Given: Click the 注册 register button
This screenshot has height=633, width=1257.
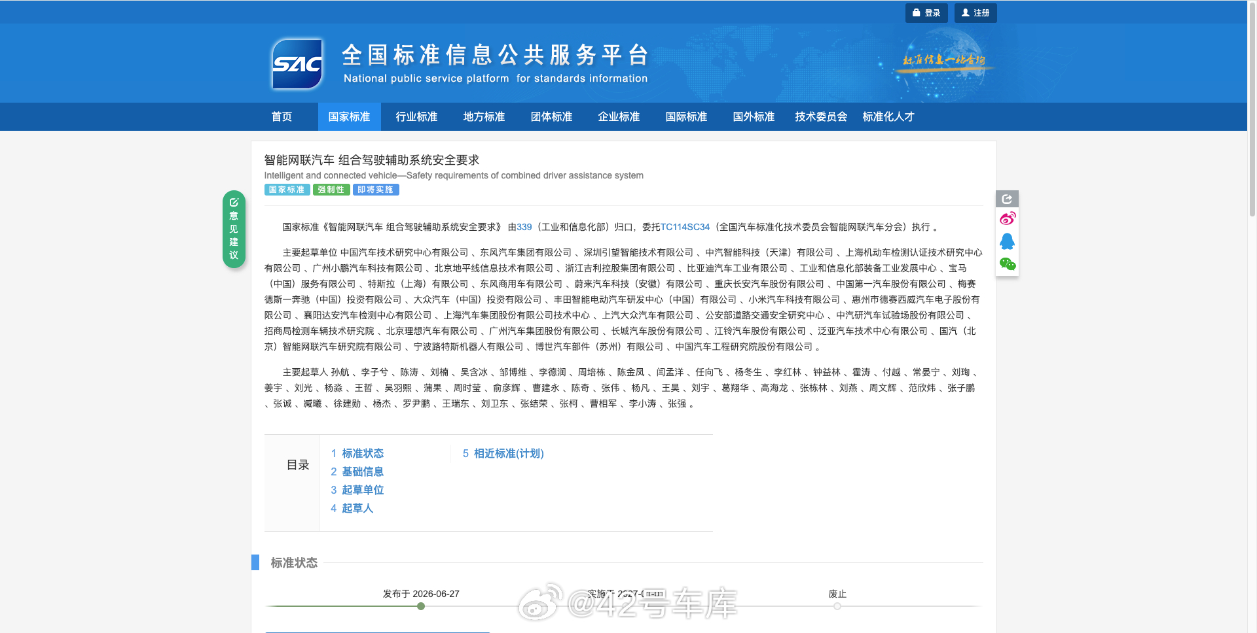Looking at the screenshot, I should pos(975,13).
